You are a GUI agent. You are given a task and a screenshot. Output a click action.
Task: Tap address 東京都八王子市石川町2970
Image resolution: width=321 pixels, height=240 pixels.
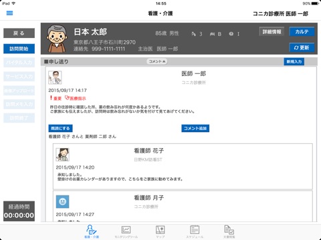pos(104,42)
